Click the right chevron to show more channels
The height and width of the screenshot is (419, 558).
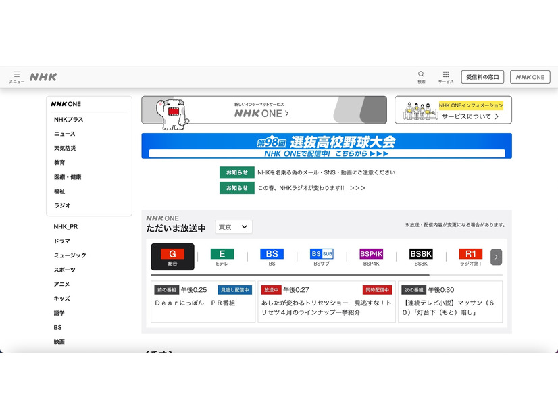[497, 257]
